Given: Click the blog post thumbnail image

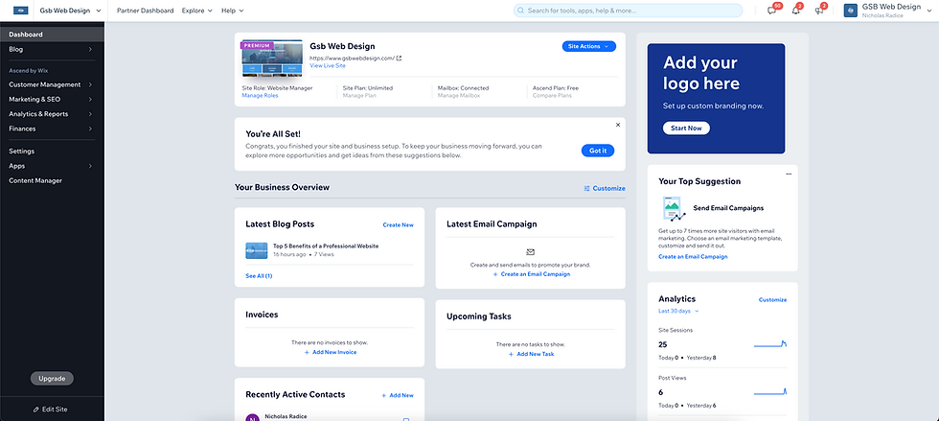Looking at the screenshot, I should pos(257,250).
